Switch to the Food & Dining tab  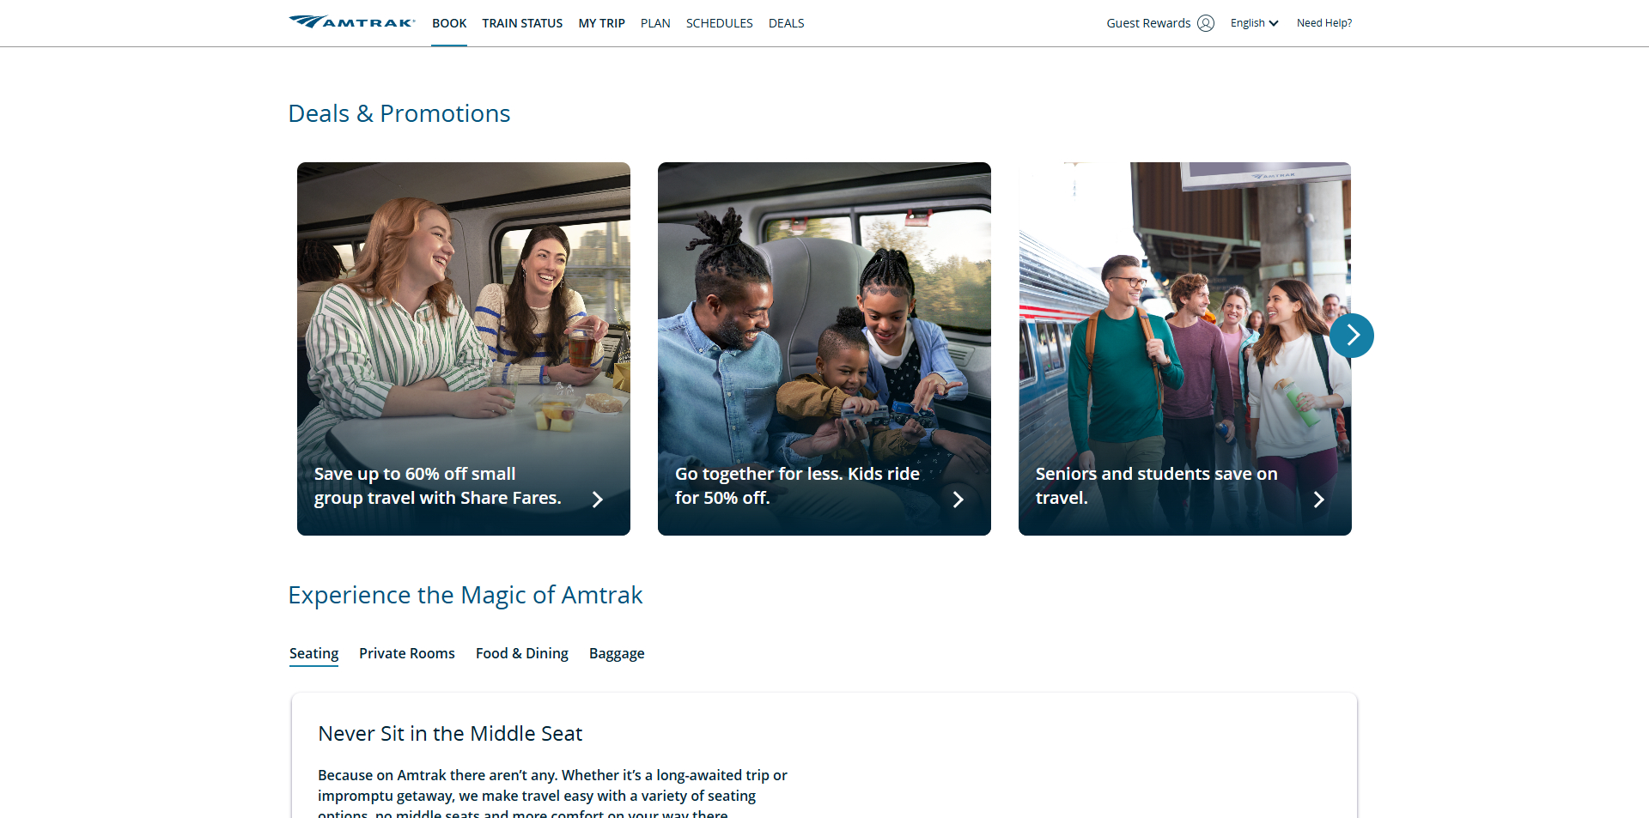(522, 653)
